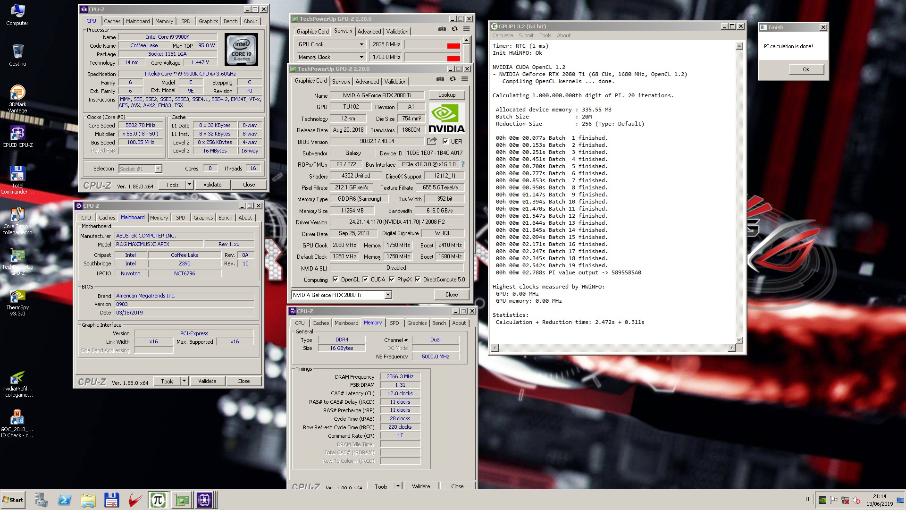Screen dimensions: 906x510
Task: Toggle the OpenCL computing checkbox
Action: 336,280
